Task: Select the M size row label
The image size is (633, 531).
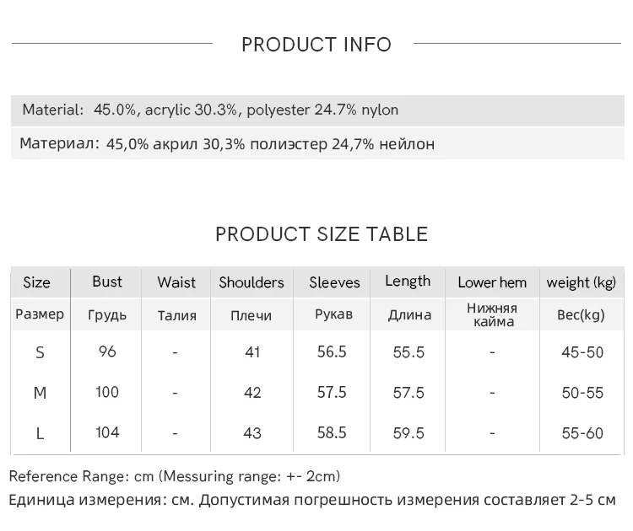Action: coord(40,393)
